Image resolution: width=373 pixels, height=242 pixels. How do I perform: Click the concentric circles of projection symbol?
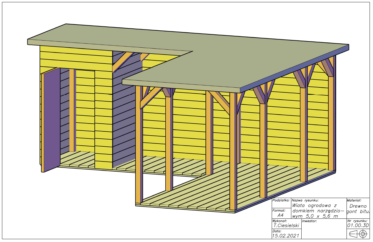pos(362,234)
